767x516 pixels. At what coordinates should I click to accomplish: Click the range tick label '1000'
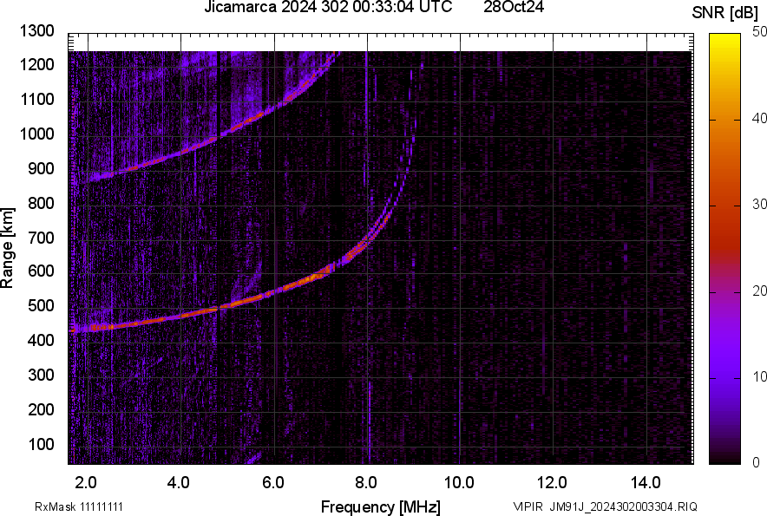tap(37, 134)
